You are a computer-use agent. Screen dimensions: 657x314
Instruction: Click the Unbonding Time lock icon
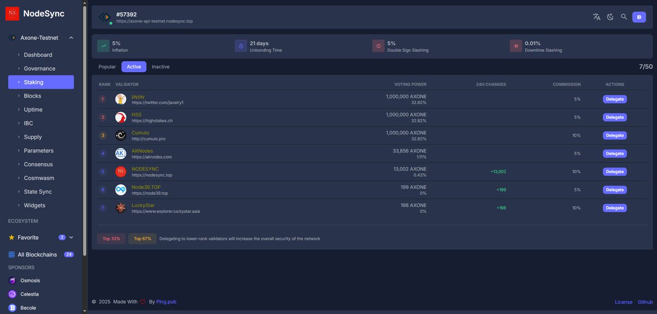[x=241, y=46]
